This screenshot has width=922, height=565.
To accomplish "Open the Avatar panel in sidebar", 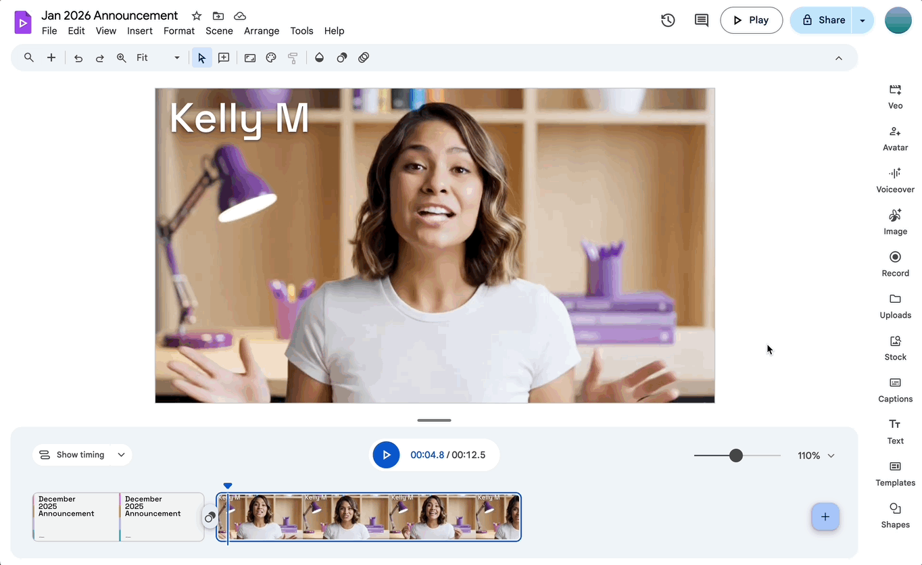I will pos(895,138).
